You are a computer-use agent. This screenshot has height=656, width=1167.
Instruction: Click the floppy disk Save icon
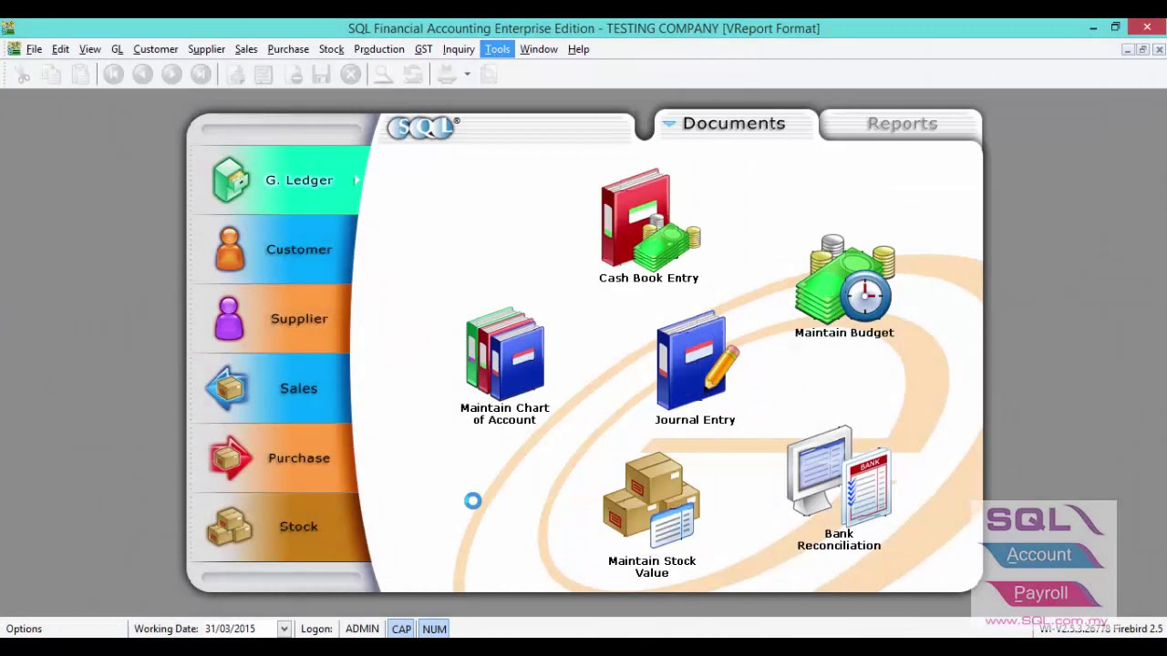tap(321, 75)
